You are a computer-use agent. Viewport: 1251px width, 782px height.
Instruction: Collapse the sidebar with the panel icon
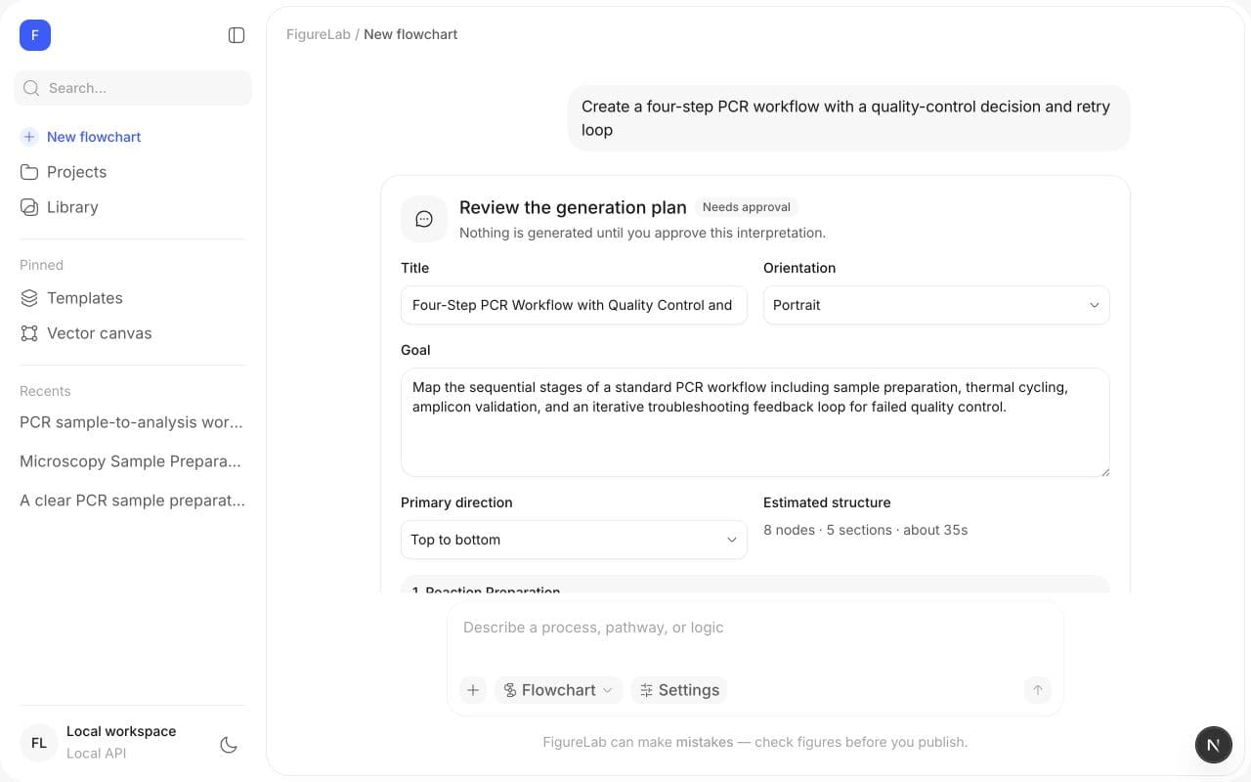pos(237,35)
